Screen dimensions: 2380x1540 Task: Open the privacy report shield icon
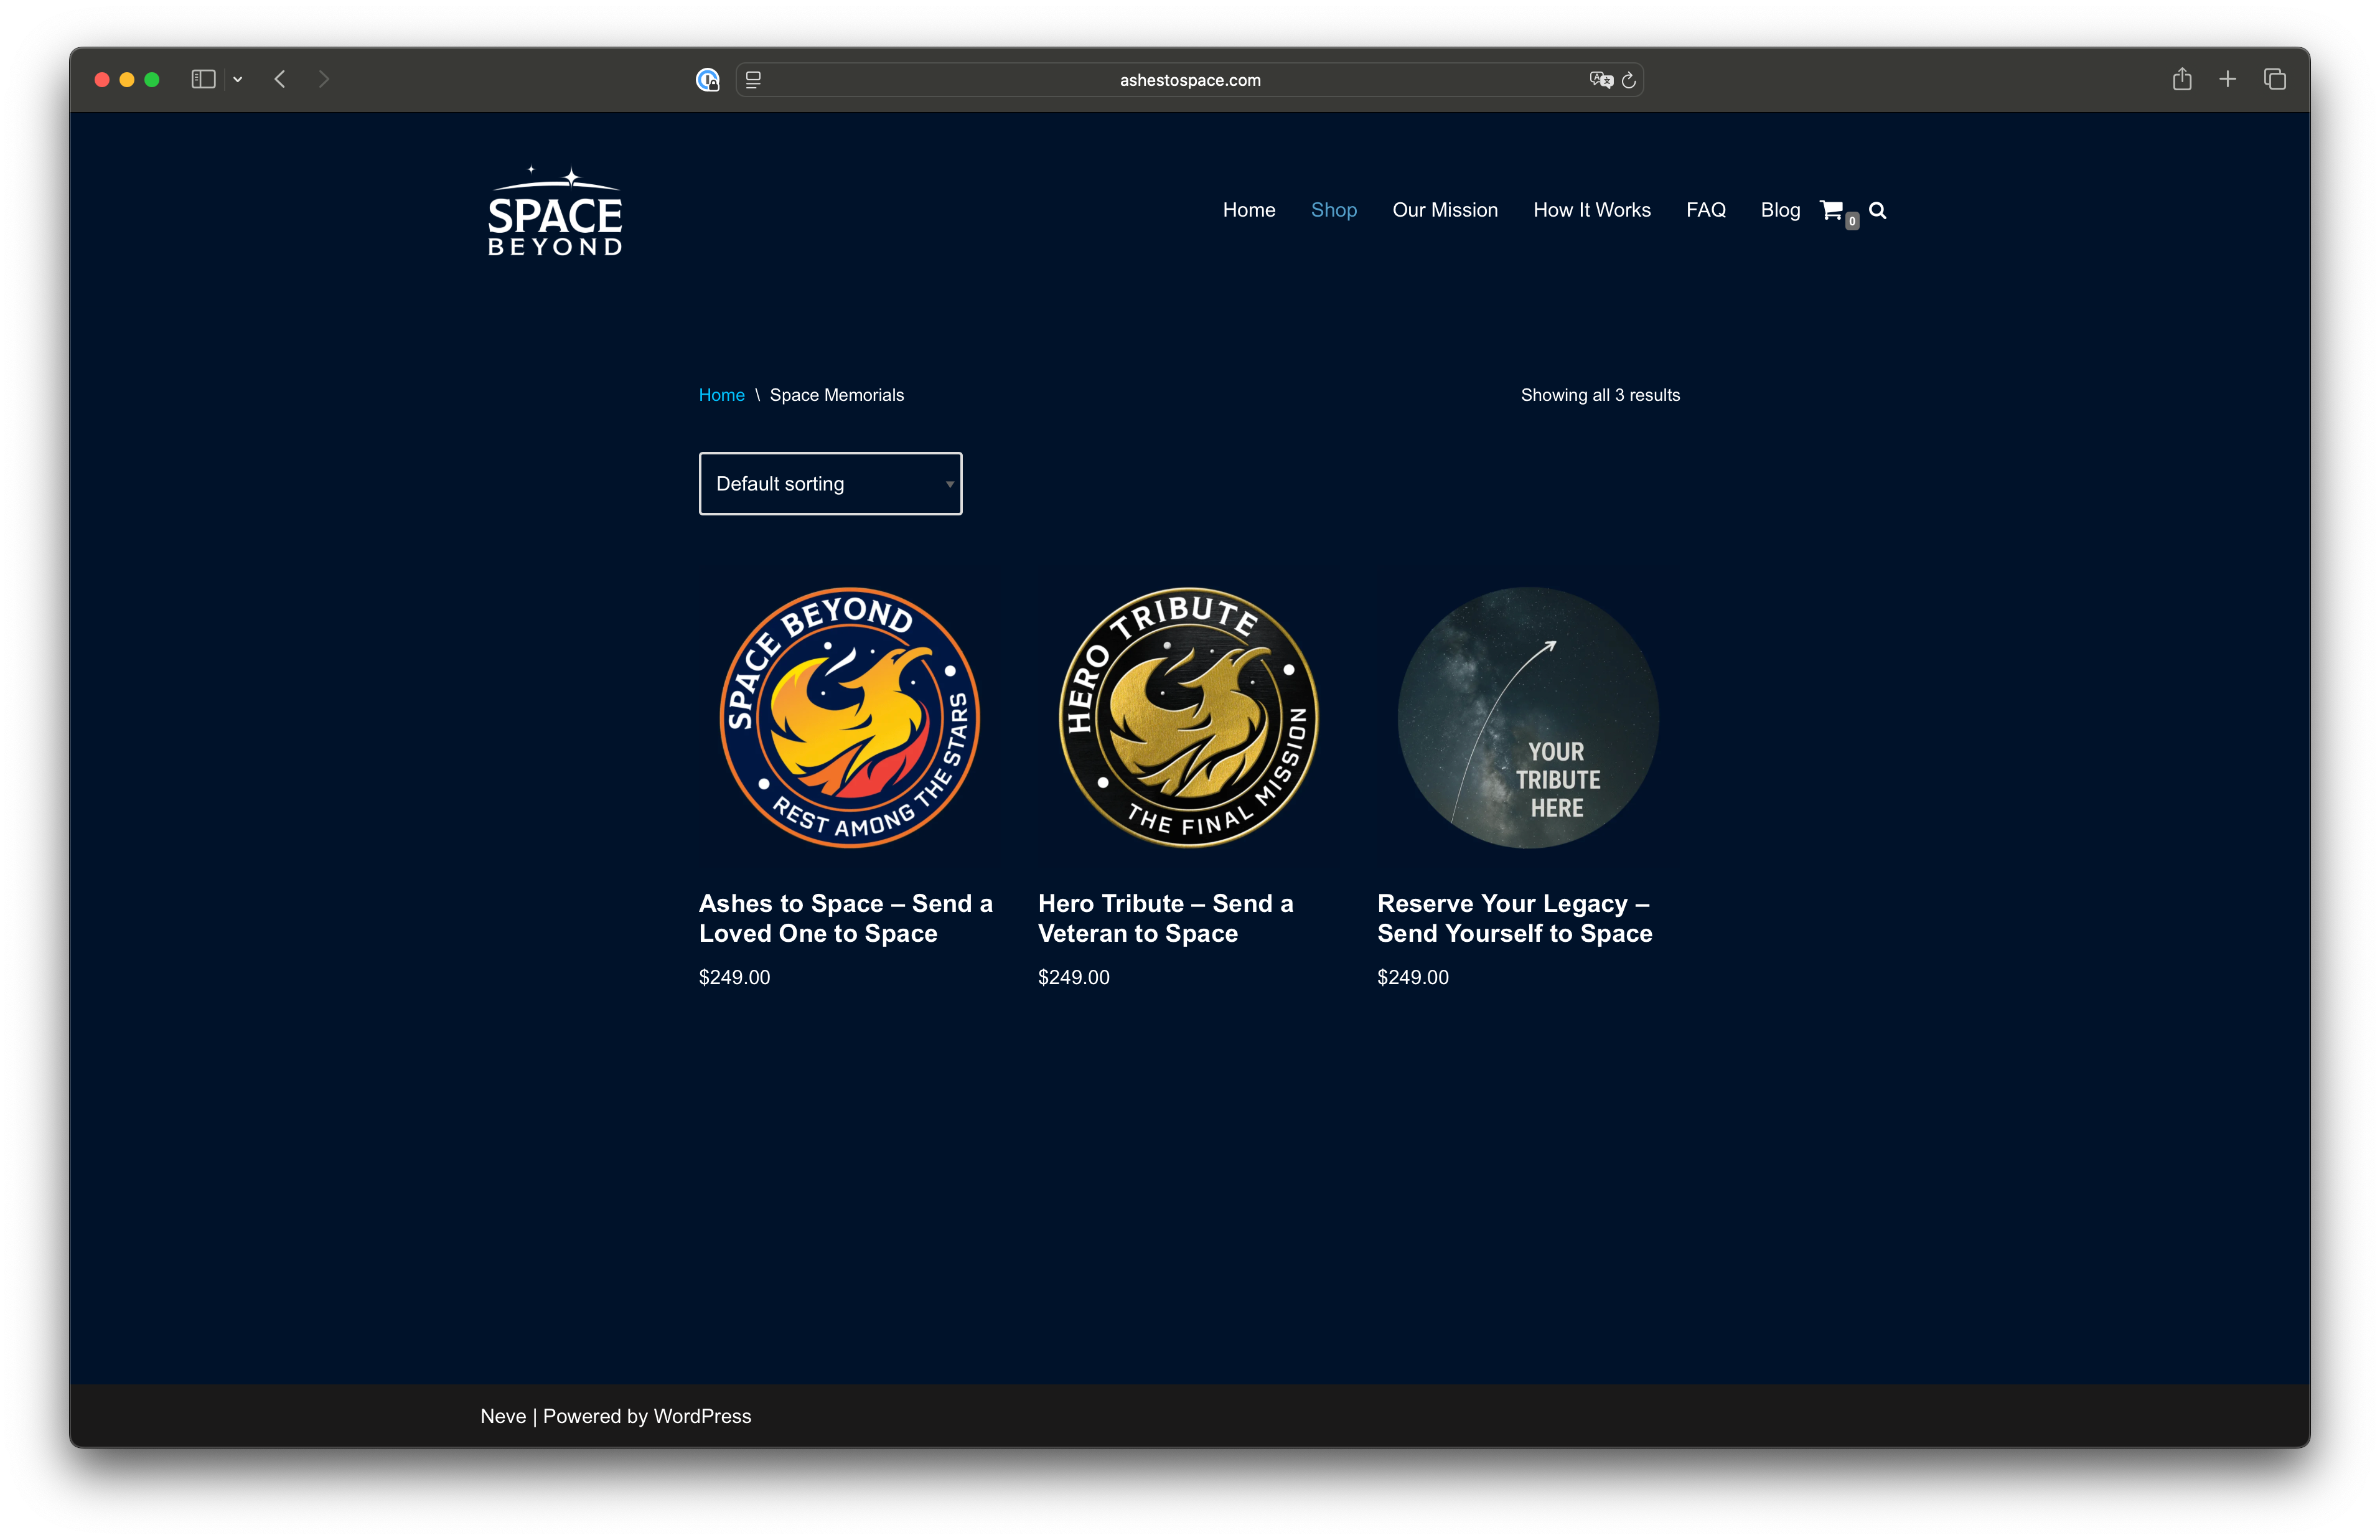pos(708,80)
